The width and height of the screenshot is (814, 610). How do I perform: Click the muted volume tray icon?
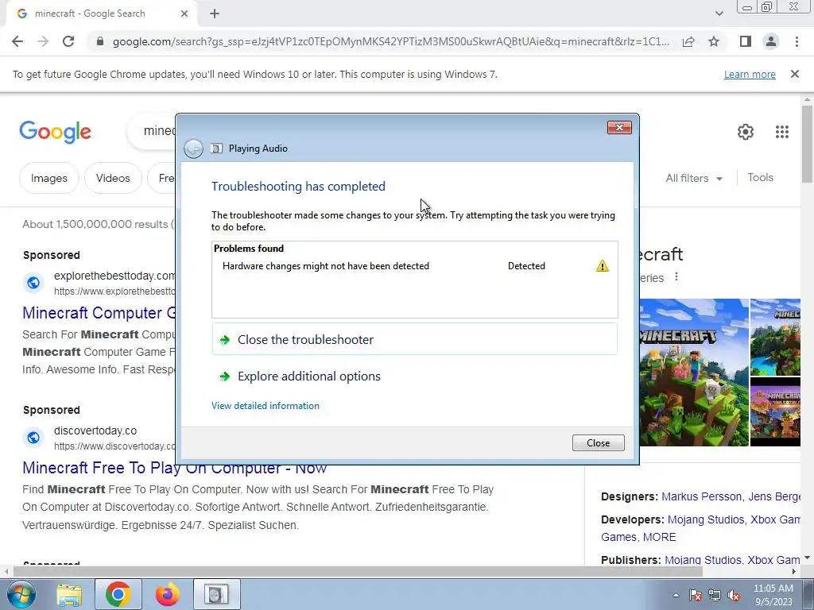(734, 596)
